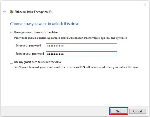Viewport: 150px width, 117px height.
Task: Enable the smart card unlock checkbox
Action: [x=12, y=62]
